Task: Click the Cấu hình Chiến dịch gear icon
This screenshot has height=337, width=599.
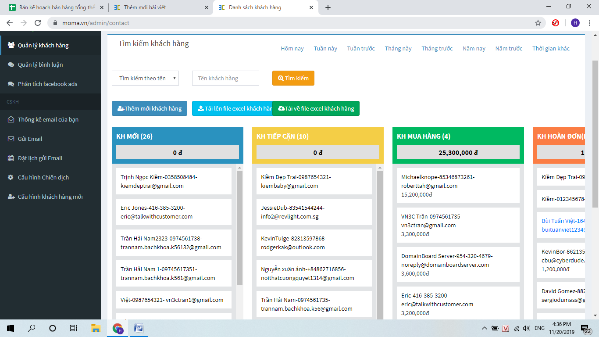Action: [11, 177]
